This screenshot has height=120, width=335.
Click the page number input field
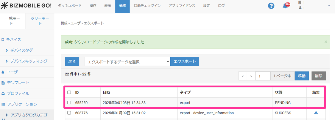pos(263,76)
